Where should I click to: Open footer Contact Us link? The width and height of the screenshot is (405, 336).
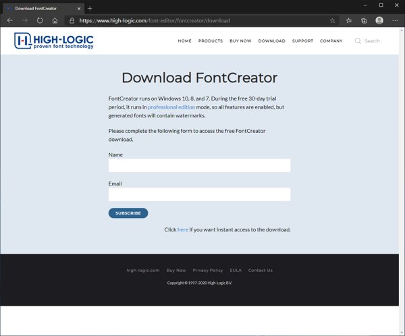[x=261, y=271]
